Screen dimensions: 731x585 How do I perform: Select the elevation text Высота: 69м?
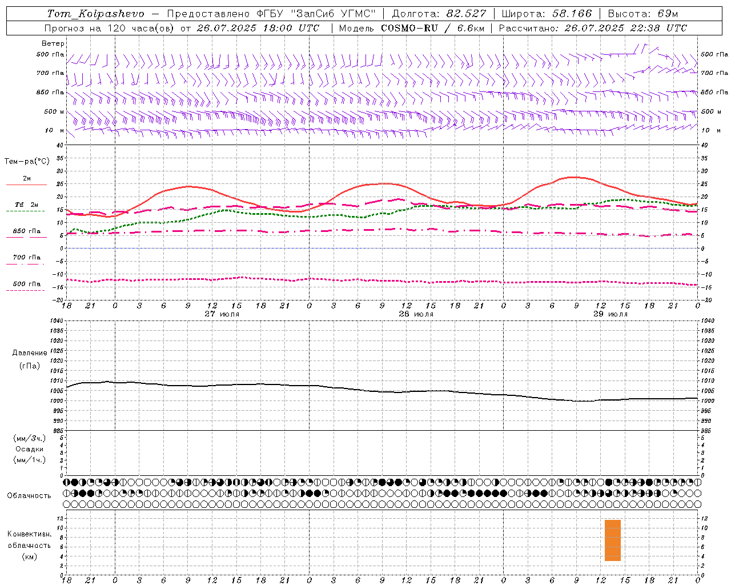click(642, 14)
